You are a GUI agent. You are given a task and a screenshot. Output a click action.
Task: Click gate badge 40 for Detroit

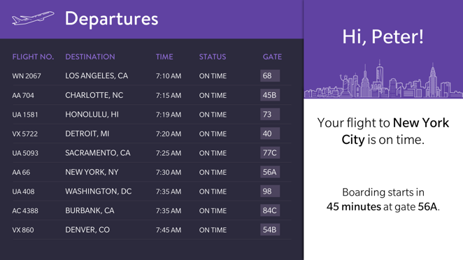pos(270,133)
